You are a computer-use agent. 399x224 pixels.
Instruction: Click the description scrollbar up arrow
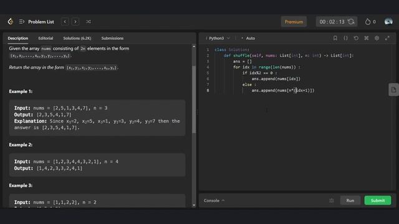click(x=194, y=47)
